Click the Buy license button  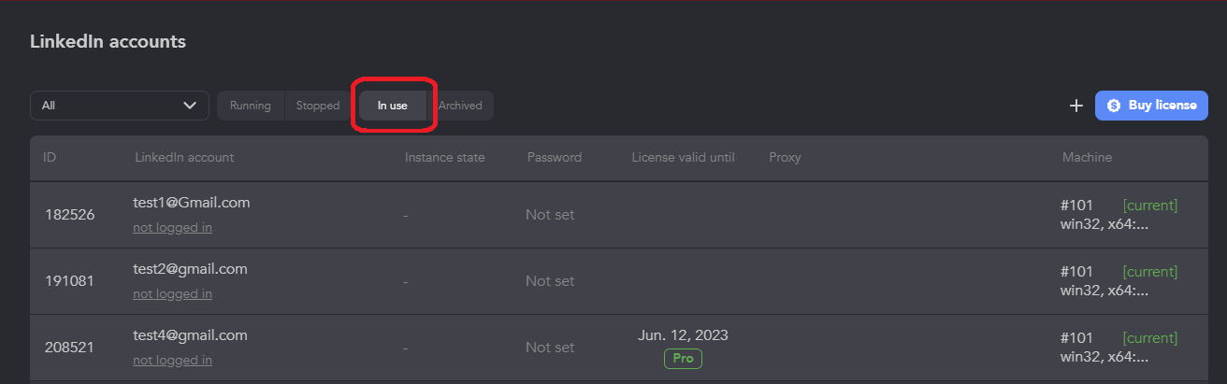pyautogui.click(x=1151, y=106)
